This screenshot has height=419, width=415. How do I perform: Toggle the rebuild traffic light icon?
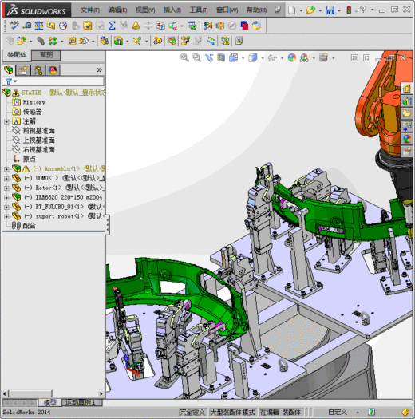pyautogui.click(x=349, y=10)
